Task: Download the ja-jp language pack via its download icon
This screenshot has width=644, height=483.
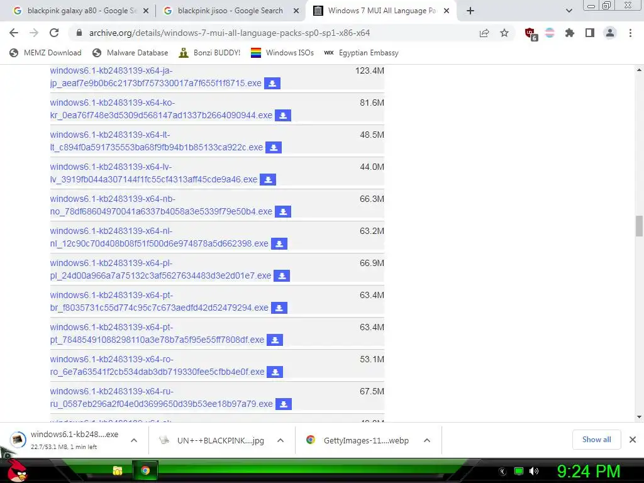Action: 272,84
